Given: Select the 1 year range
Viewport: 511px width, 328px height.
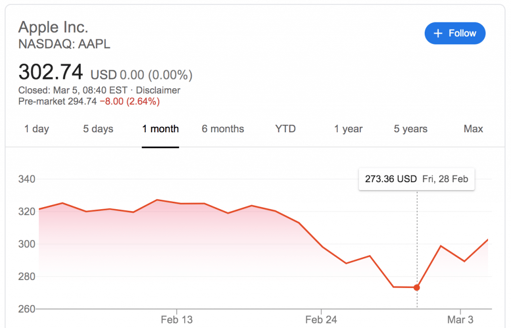Looking at the screenshot, I should tap(348, 129).
